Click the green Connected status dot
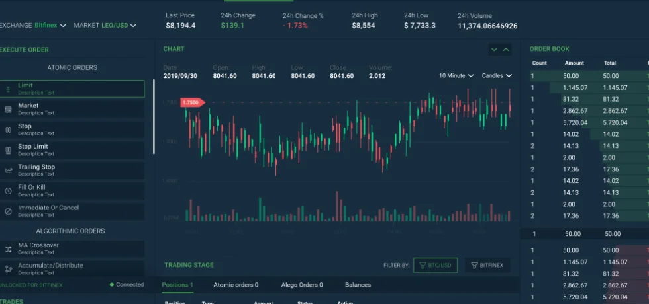The width and height of the screenshot is (649, 304). [x=112, y=285]
